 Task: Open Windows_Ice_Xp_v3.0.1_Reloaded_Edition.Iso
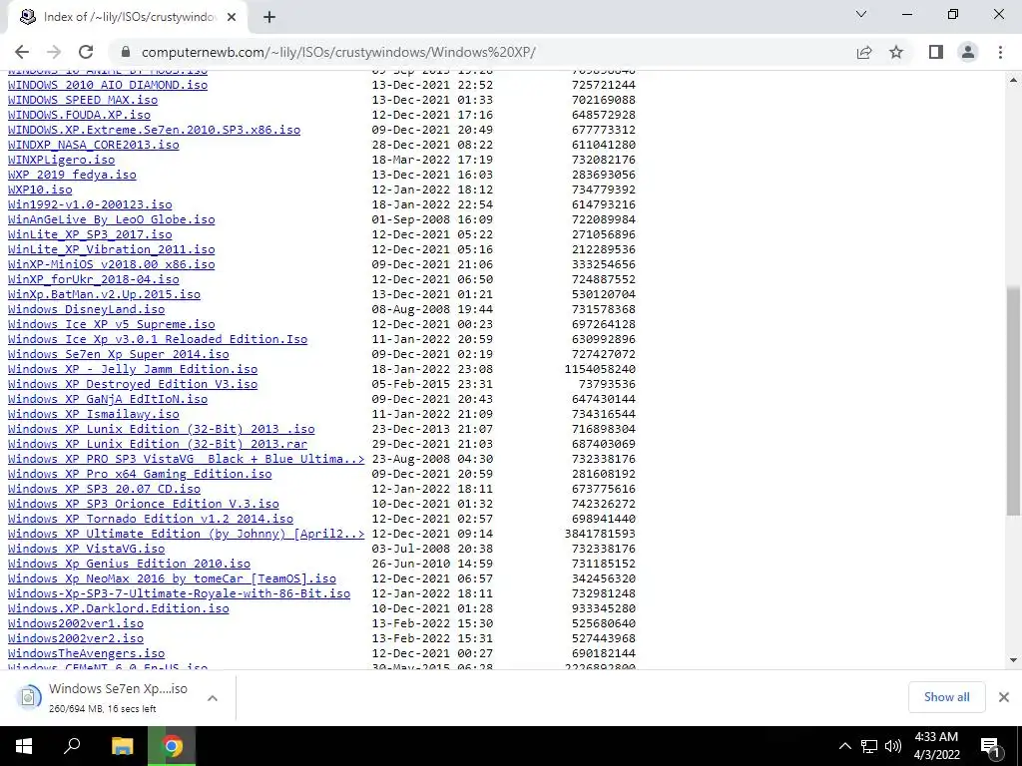point(158,339)
